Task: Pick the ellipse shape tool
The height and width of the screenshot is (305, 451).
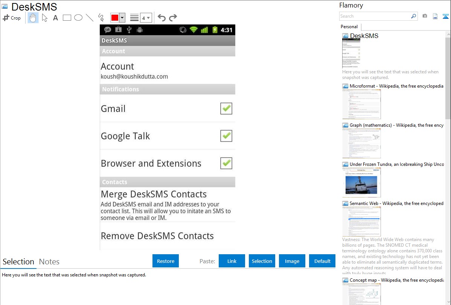Action: 78,18
